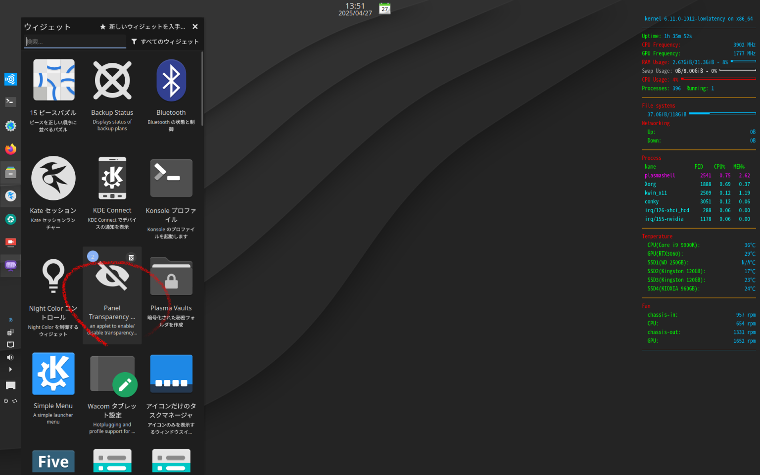
Task: Click the 'Processes: 396' text
Action: [662, 89]
